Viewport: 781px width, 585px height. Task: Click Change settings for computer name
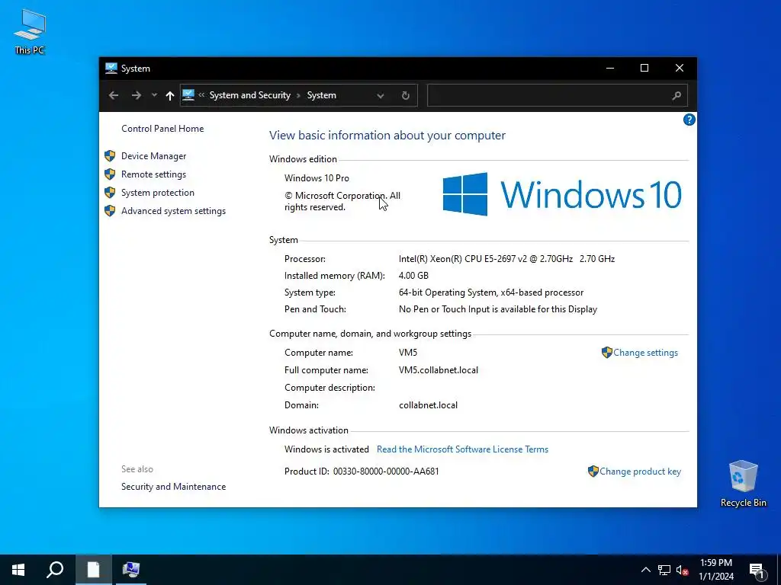[x=645, y=353]
